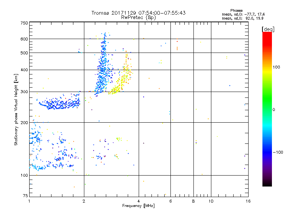Screen dimensions: 292x219
Task: Select the 'mean, sd,X: 92.0, 19.9' line
Action: [x=242, y=18]
